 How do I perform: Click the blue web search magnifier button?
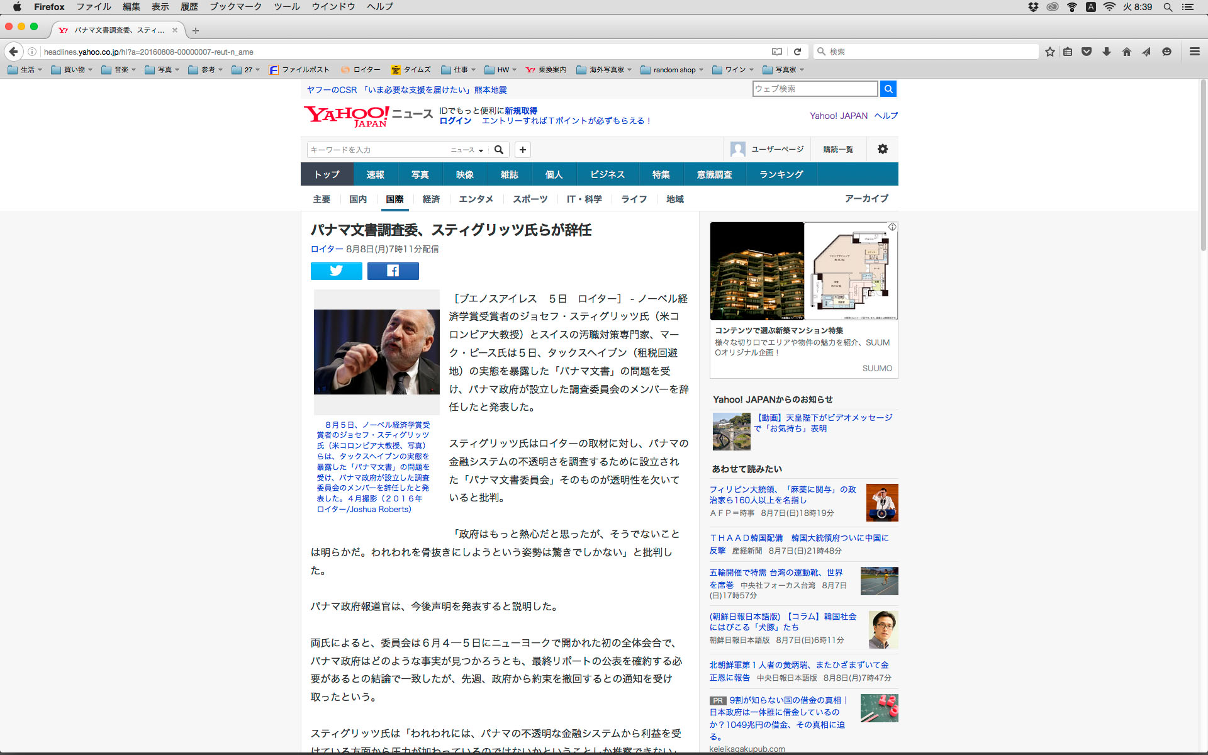(x=888, y=89)
